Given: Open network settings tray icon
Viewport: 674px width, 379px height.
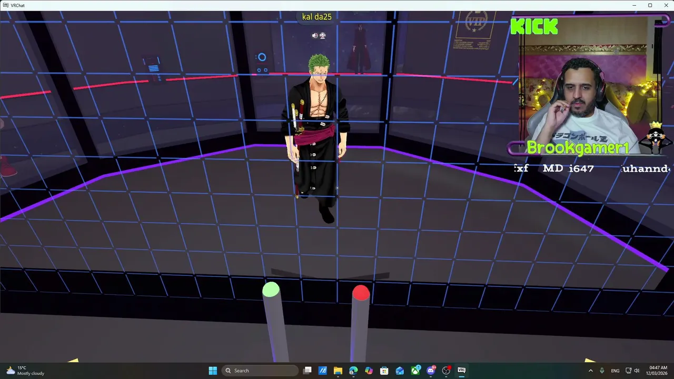Looking at the screenshot, I should point(628,371).
